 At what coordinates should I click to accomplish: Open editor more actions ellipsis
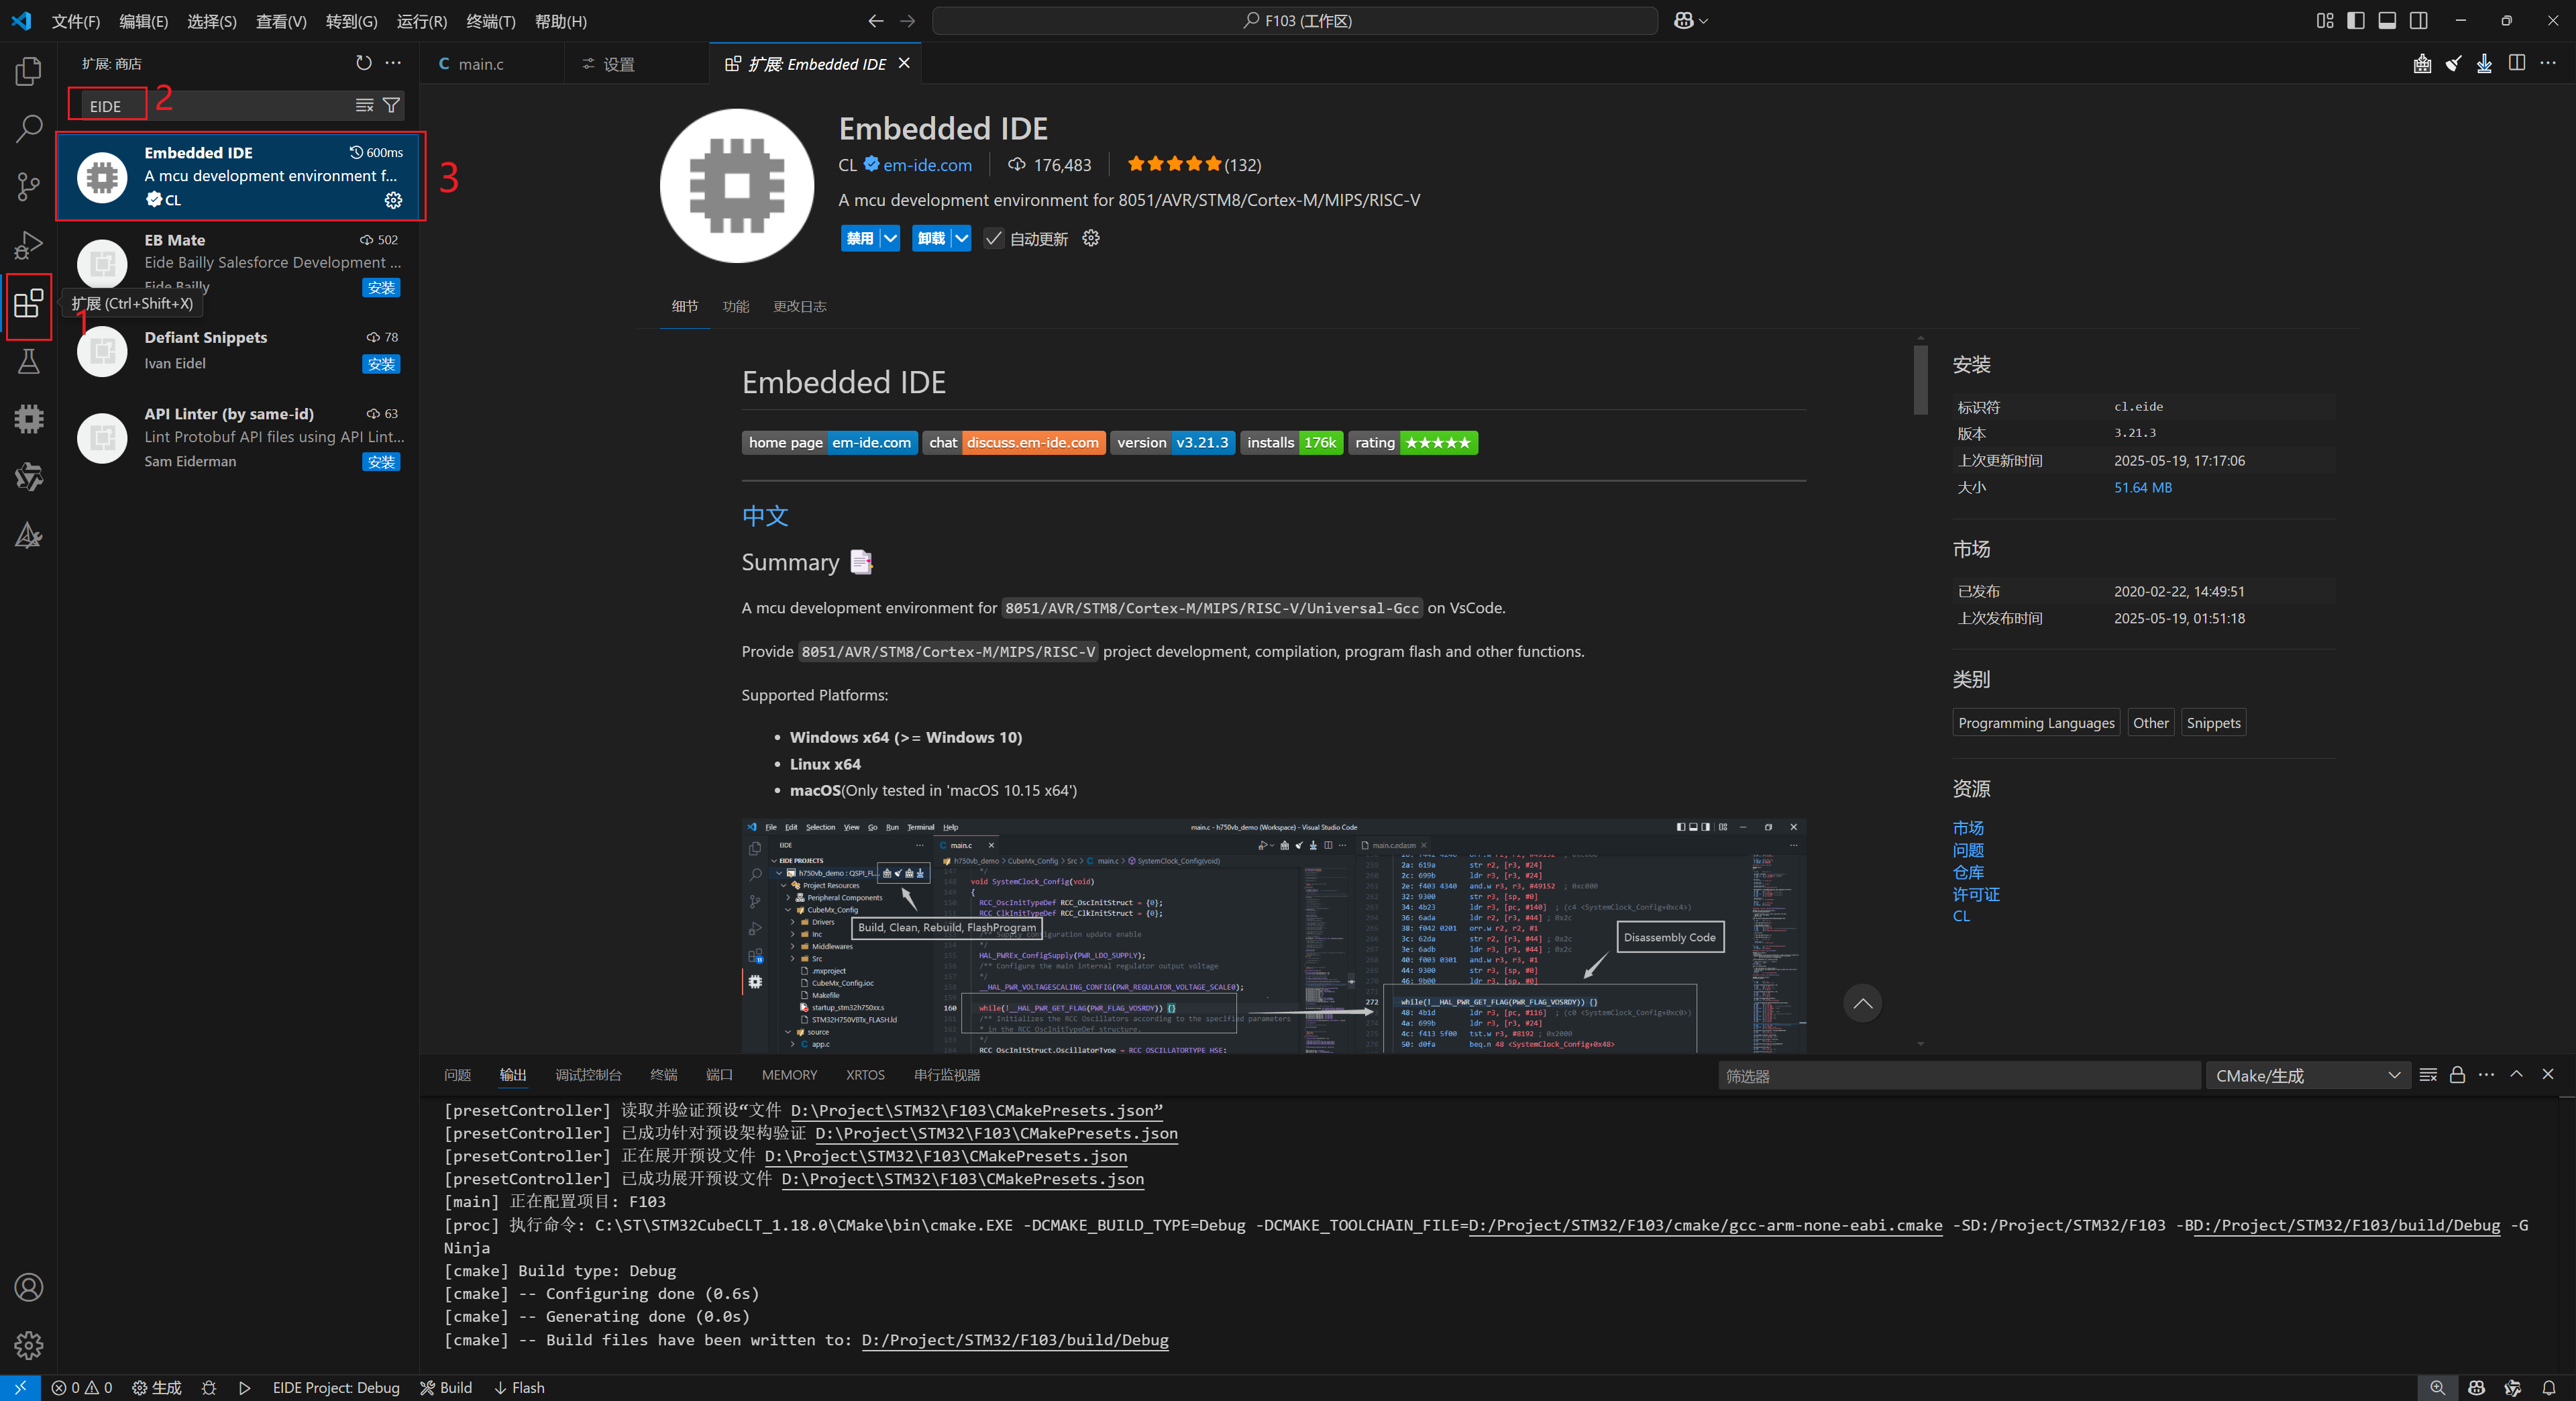coord(2548,63)
